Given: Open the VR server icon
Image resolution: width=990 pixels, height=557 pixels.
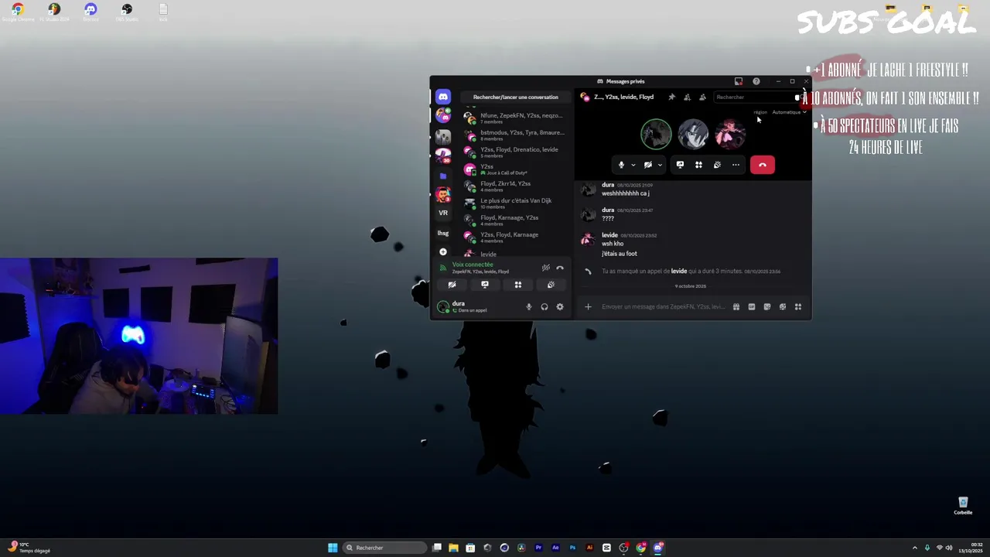Looking at the screenshot, I should [x=443, y=213].
